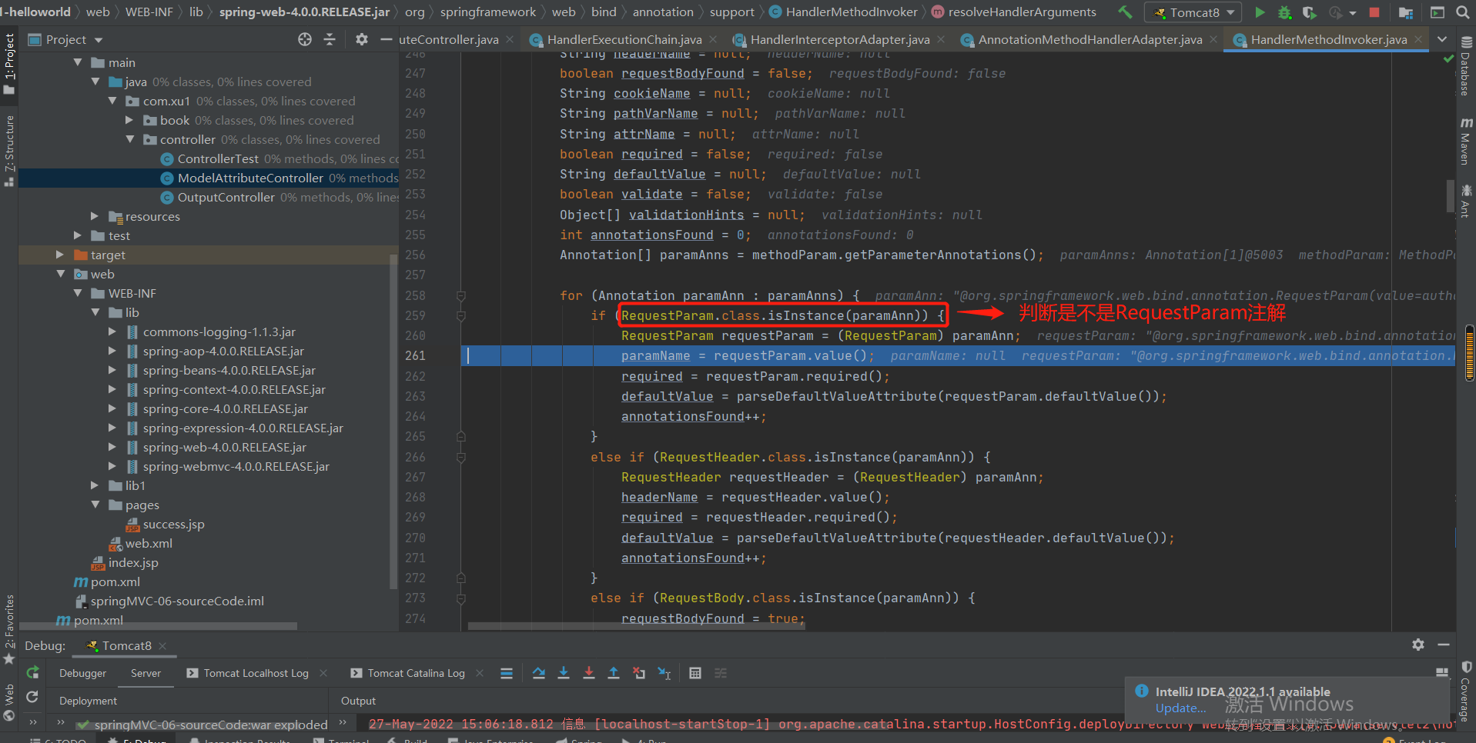Click resolveHandlerArguments in breadcrumb bar
The height and width of the screenshot is (743, 1476).
click(x=1022, y=12)
